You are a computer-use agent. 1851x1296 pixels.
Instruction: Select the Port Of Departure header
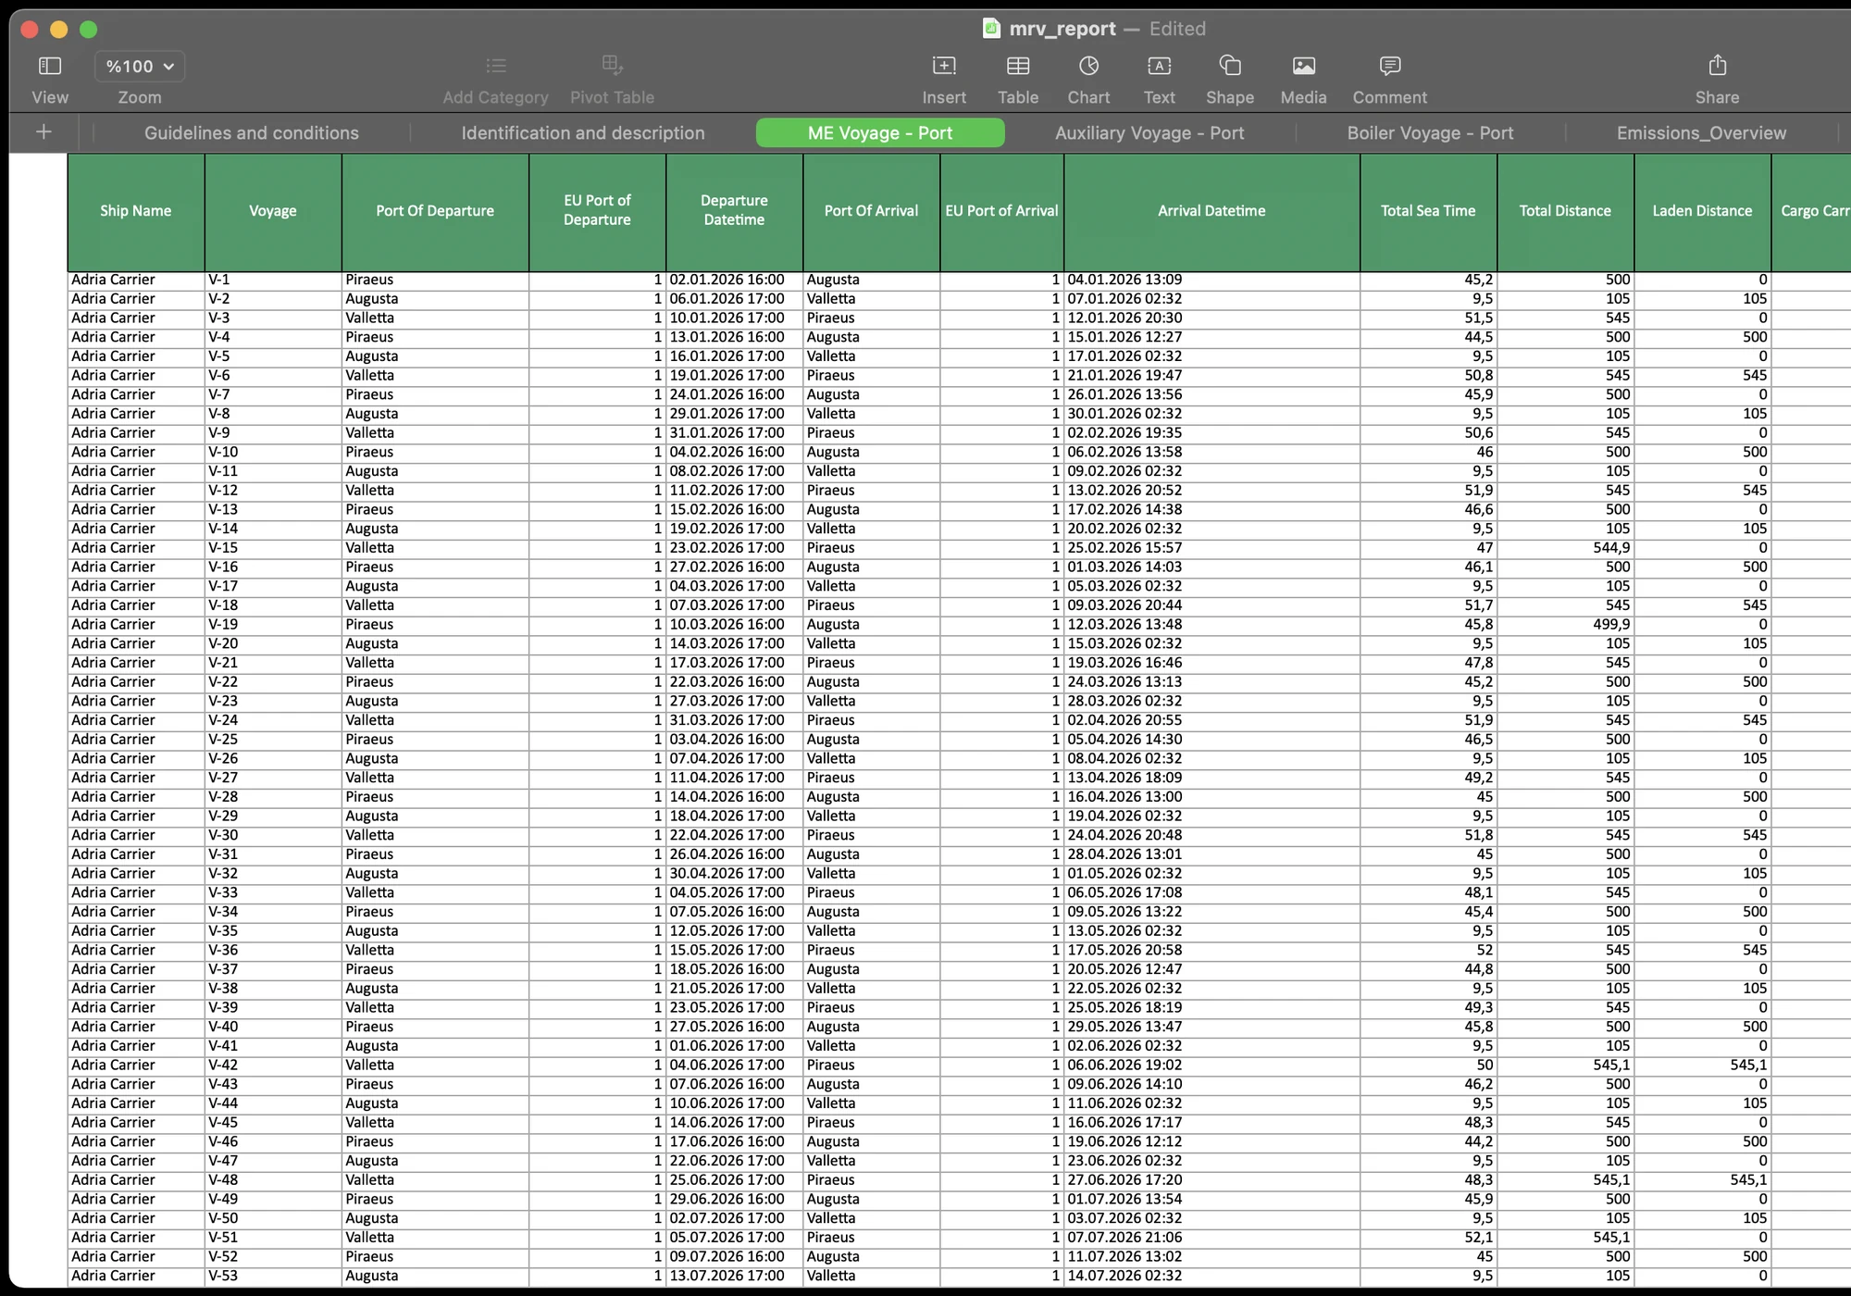click(x=435, y=212)
